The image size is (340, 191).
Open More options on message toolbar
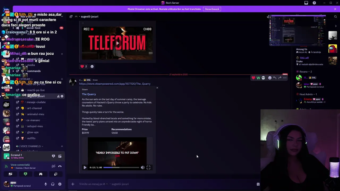(x=285, y=78)
